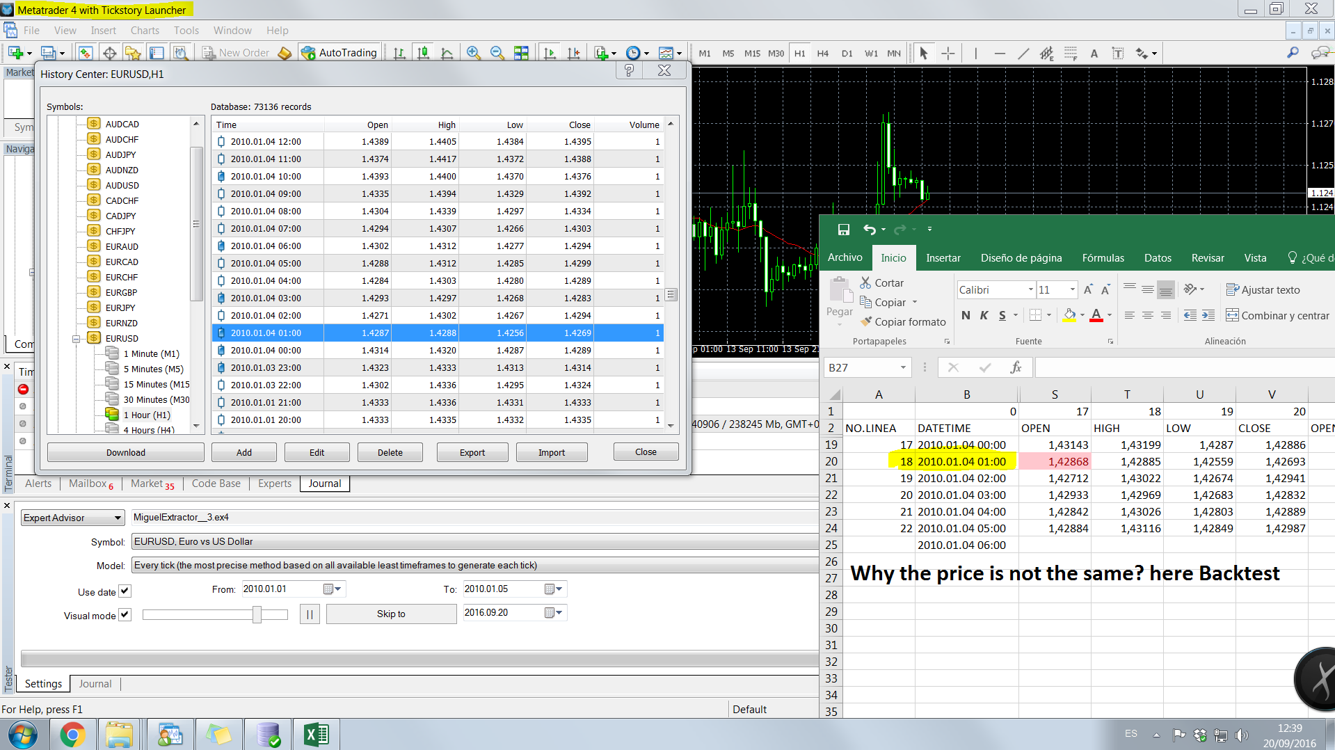Open Navigator via star folder icon

[x=133, y=53]
